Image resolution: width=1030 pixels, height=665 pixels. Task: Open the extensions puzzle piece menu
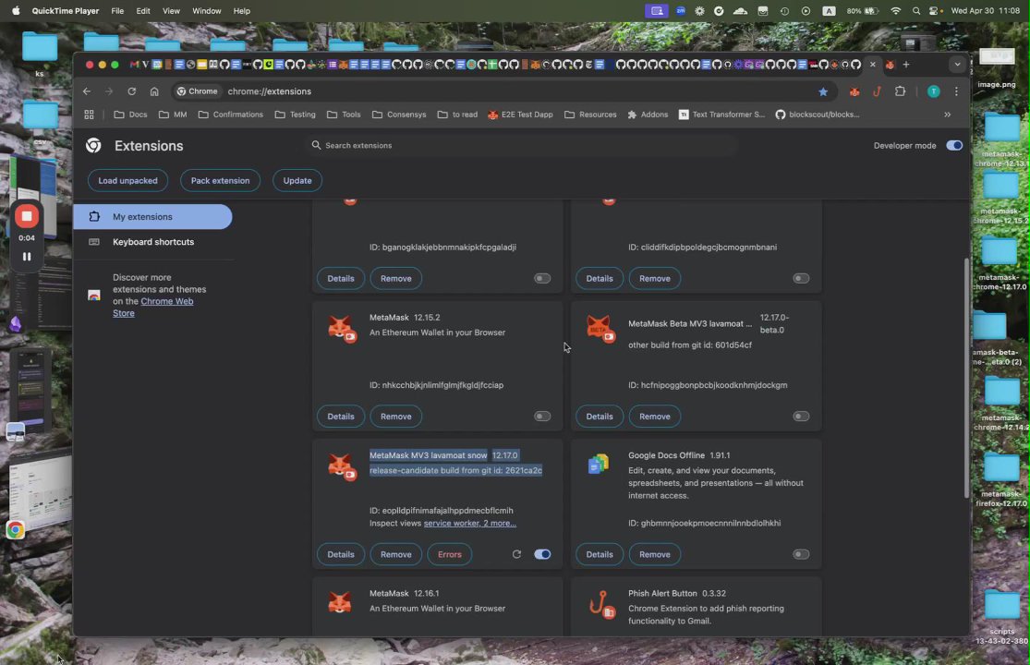(x=900, y=91)
